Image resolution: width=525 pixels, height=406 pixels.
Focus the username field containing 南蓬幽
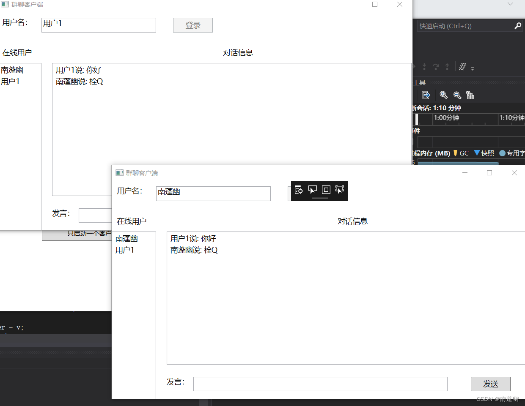(213, 193)
